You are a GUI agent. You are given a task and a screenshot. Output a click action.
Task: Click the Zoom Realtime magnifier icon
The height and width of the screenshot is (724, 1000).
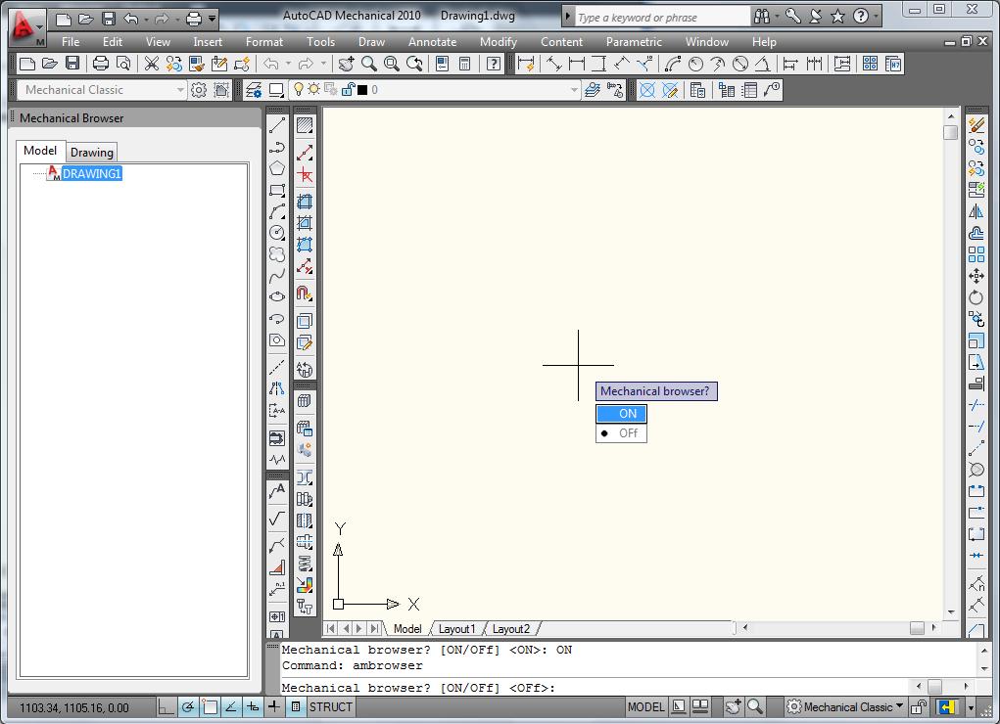coord(368,64)
